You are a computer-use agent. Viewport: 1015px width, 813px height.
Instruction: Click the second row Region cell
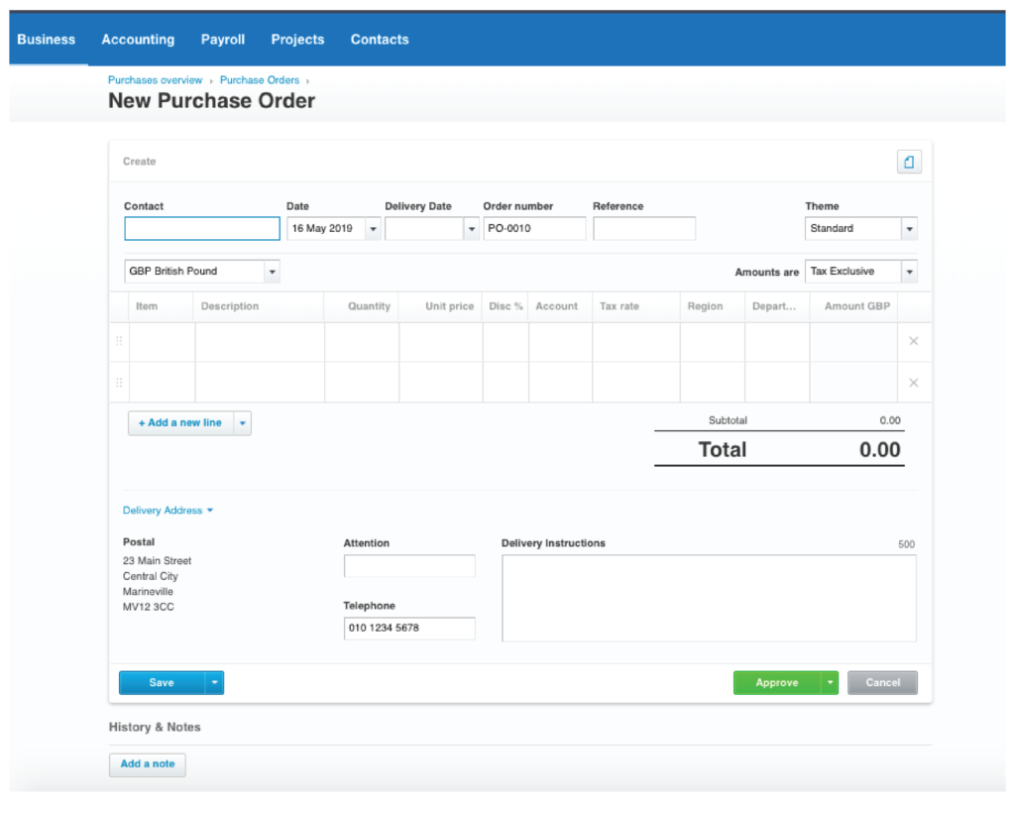coord(713,382)
